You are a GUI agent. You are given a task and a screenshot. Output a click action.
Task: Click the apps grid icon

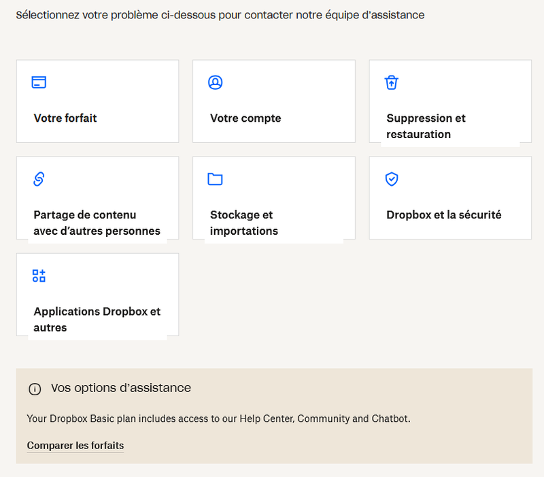(x=39, y=276)
